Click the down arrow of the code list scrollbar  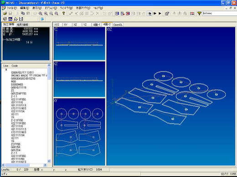(49, 161)
